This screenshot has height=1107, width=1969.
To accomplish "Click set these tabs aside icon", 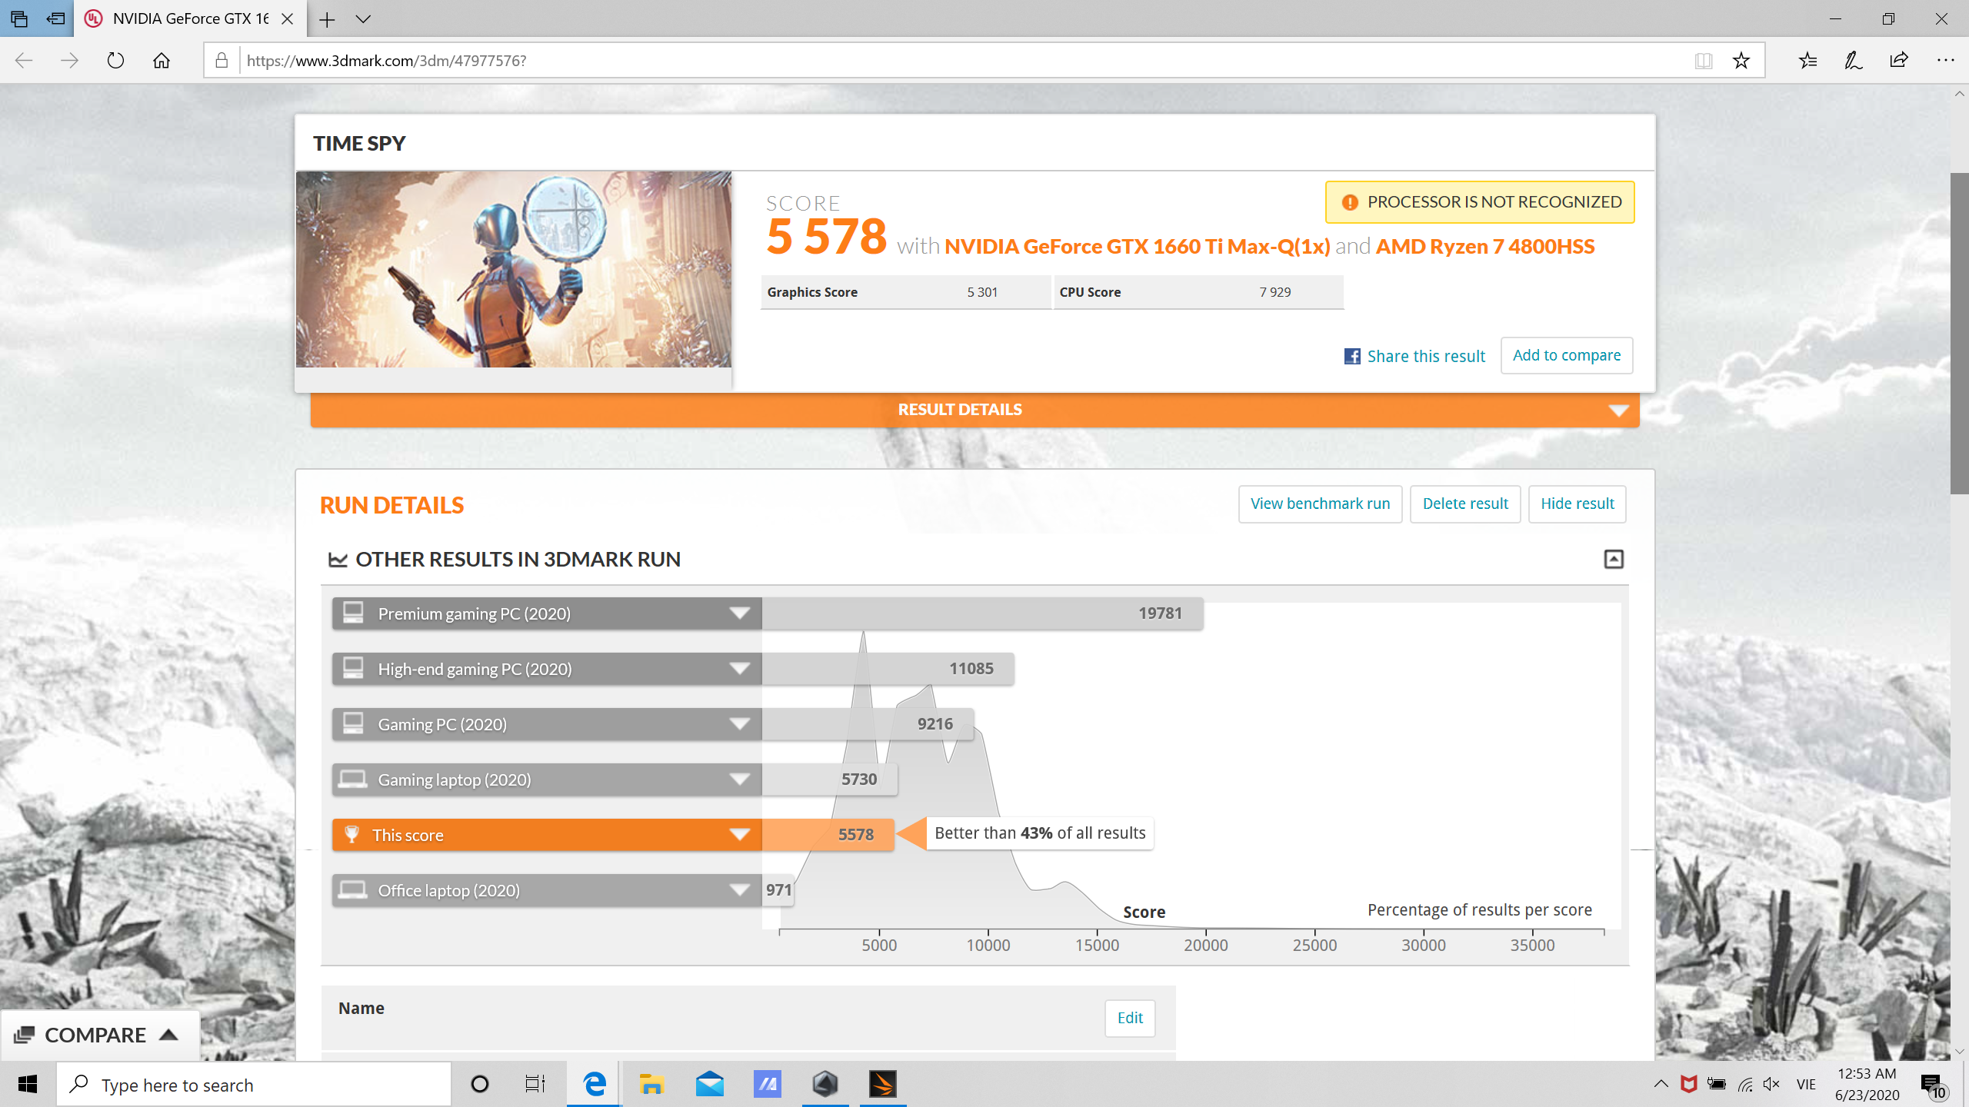I will [55, 18].
